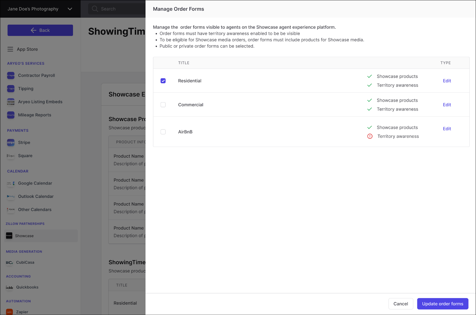Click the Outlook Calendar icon
Screen dimensions: 476x315
click(x=11, y=196)
